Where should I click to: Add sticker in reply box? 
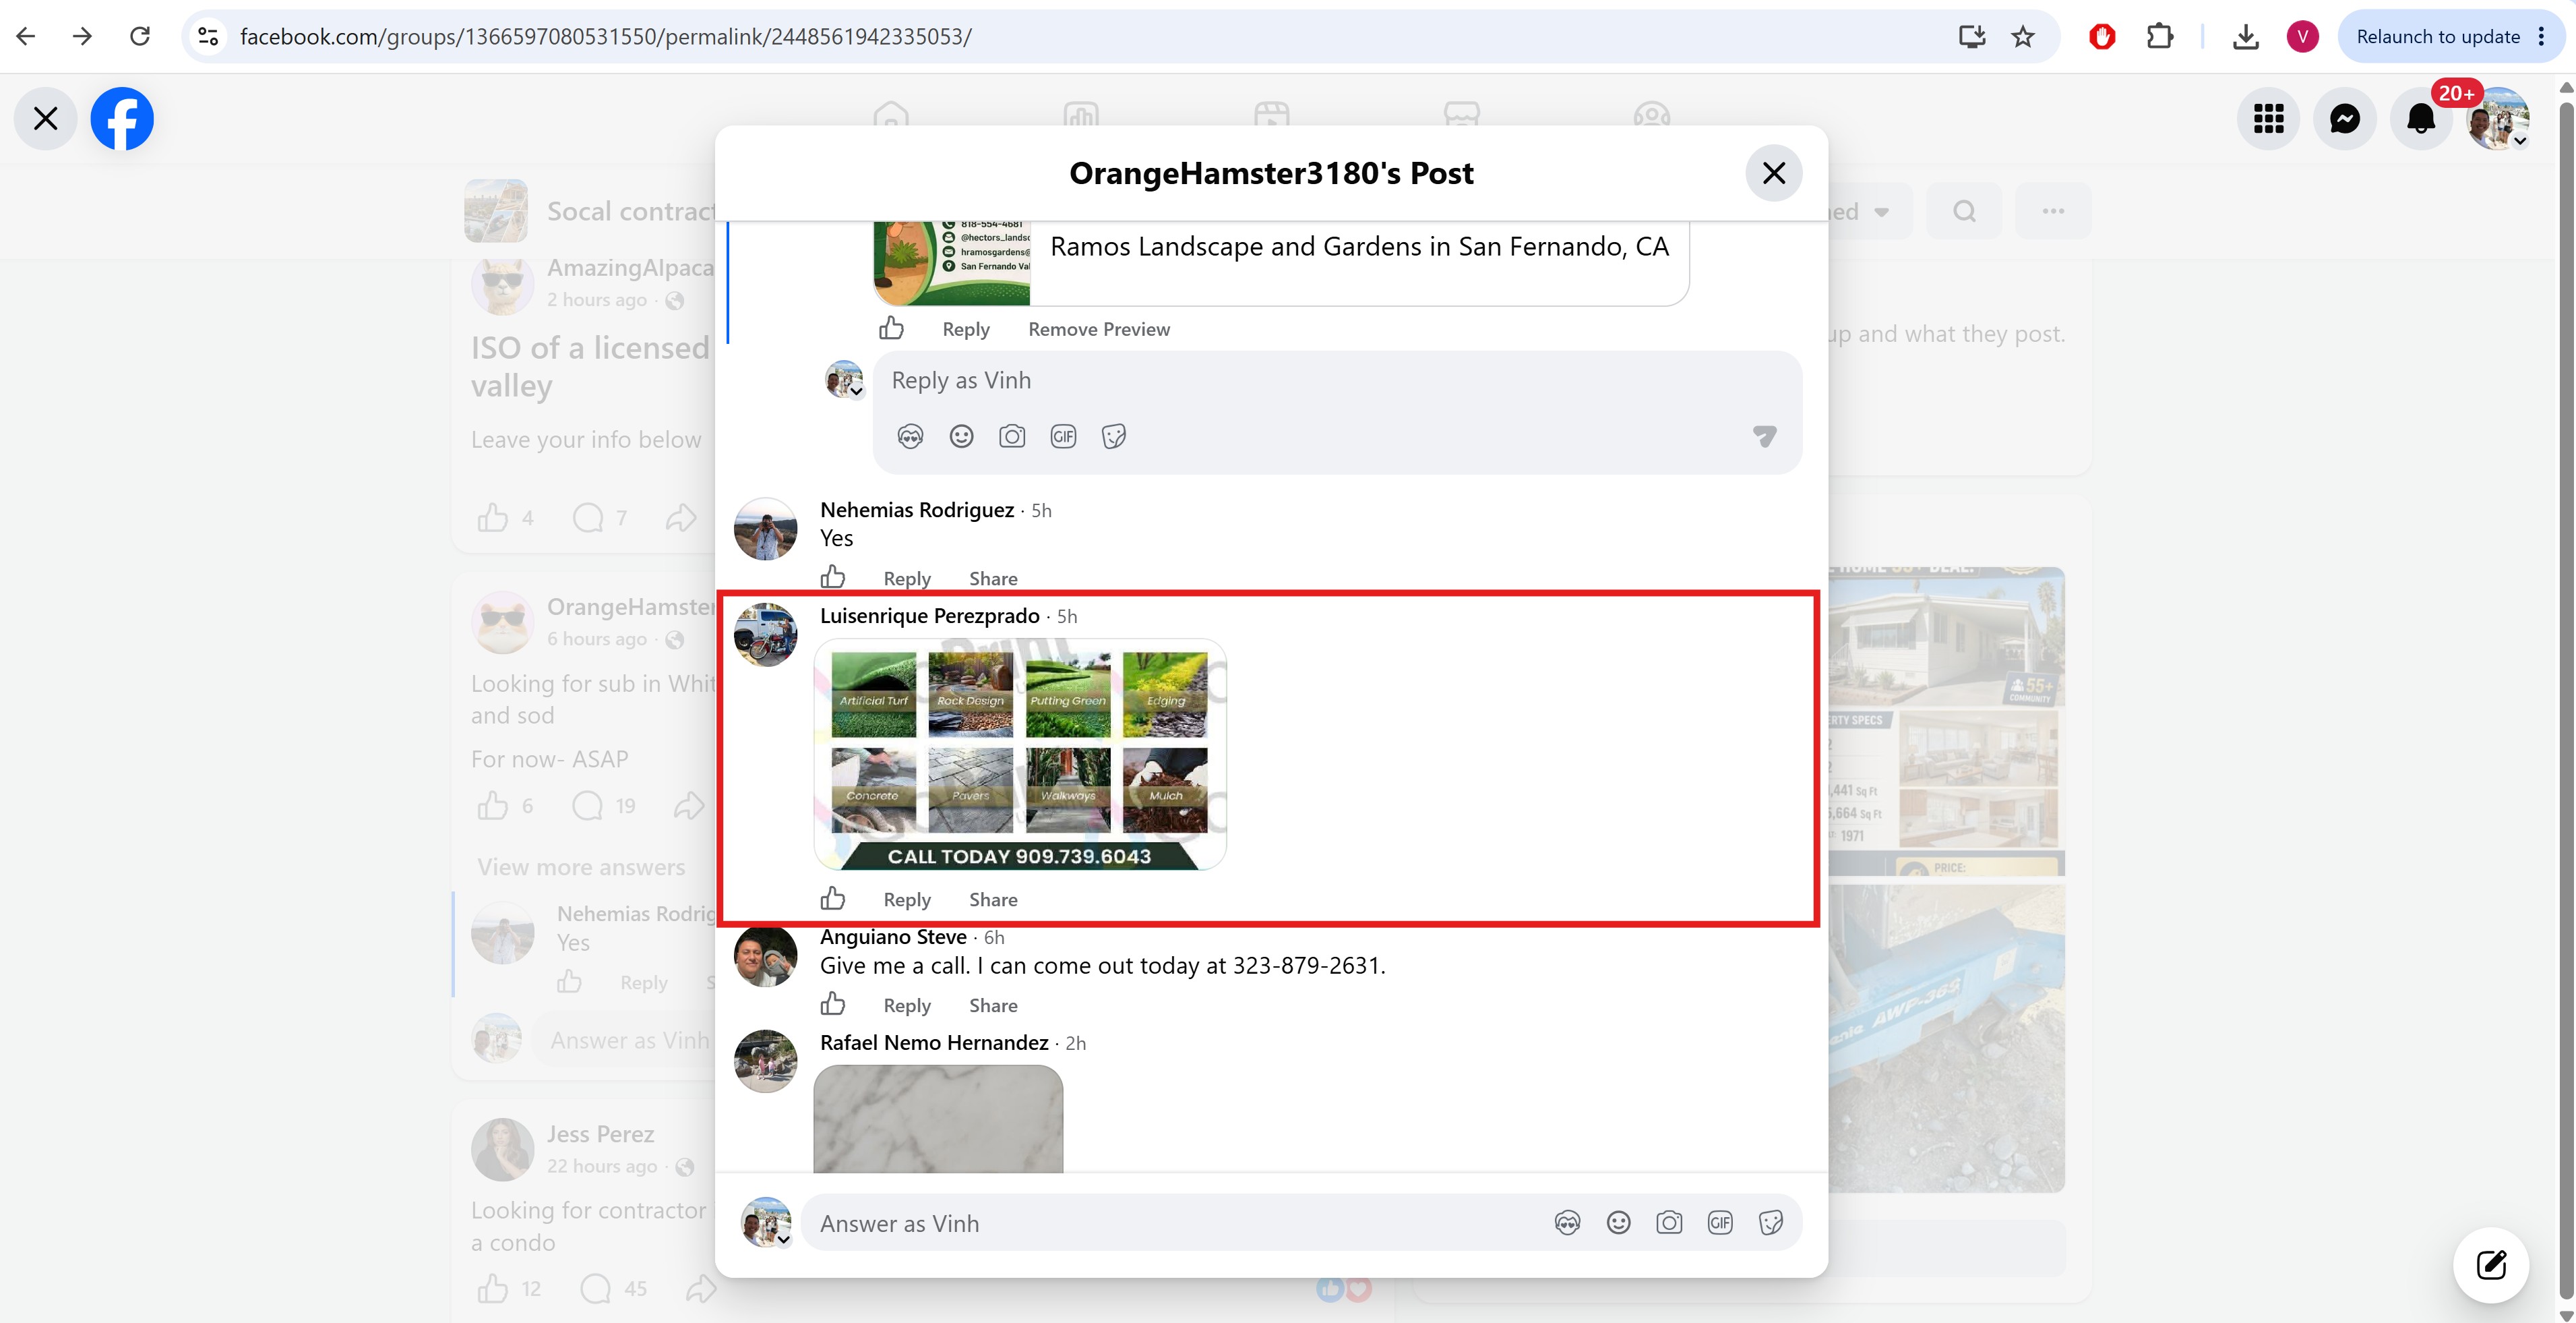pos(1114,436)
